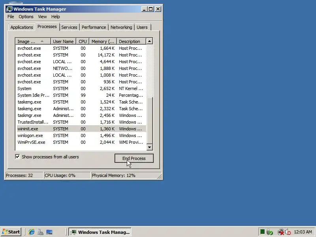Open Internet Explorer from quick launch
This screenshot has height=237, width=316.
point(32,232)
